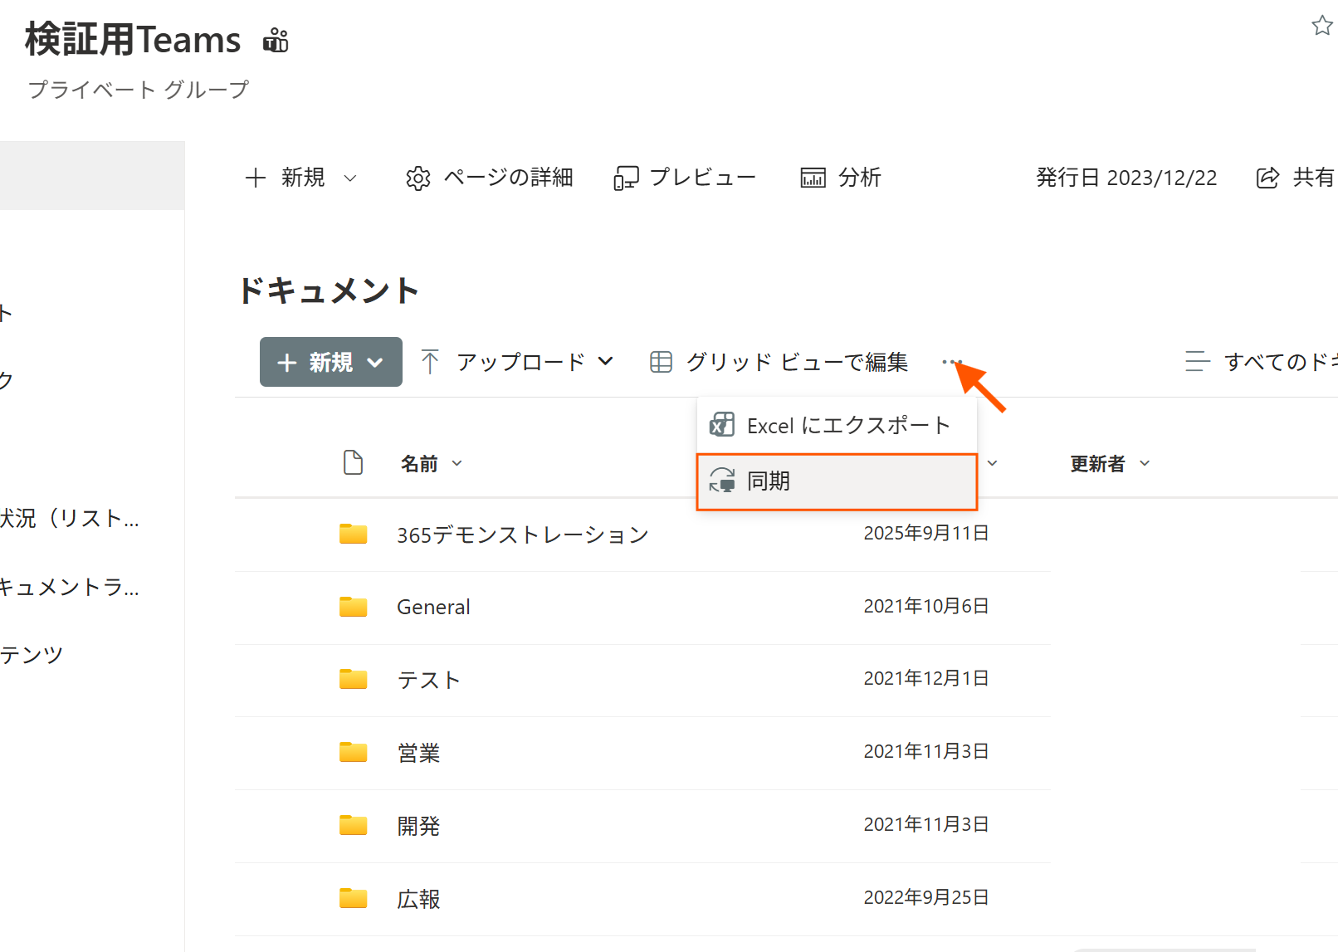Click グリッド ビューで編集 button

pos(779,362)
